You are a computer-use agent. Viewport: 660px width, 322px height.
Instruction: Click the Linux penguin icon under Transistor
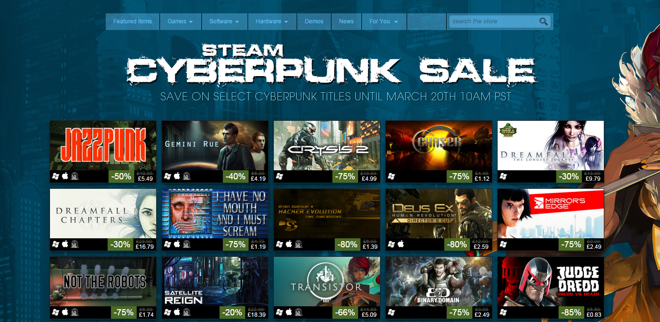(x=298, y=312)
